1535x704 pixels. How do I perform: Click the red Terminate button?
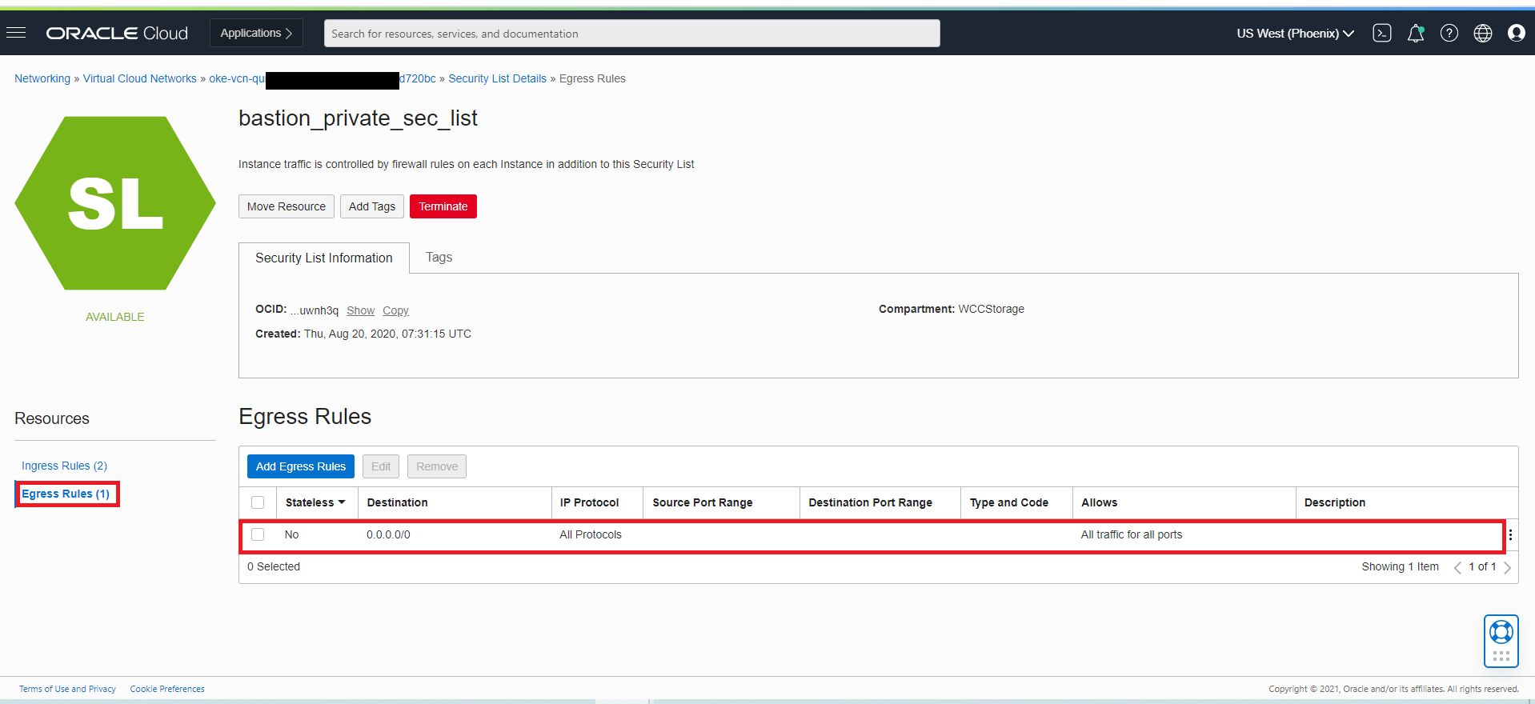(443, 206)
